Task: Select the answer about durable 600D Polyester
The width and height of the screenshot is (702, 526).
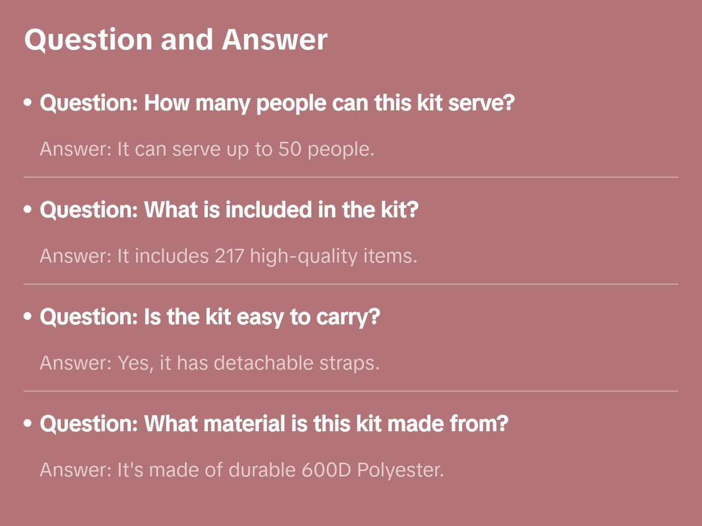Action: pyautogui.click(x=242, y=470)
